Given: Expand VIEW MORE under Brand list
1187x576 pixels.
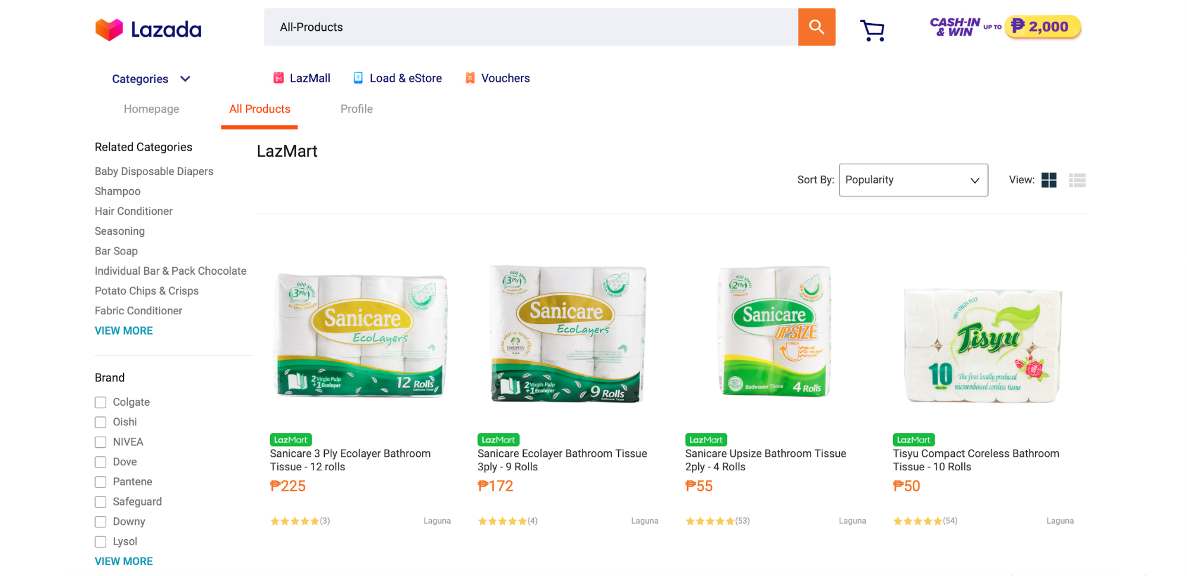Looking at the screenshot, I should click(124, 561).
